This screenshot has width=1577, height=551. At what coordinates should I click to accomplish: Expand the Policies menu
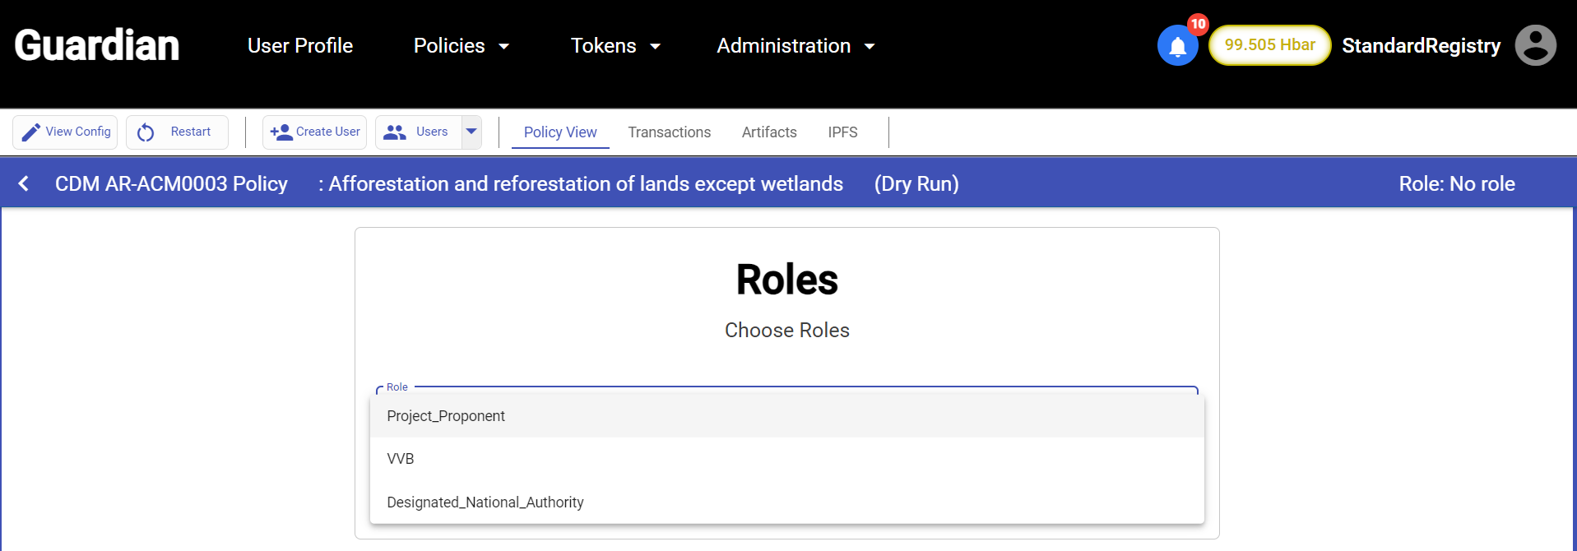[461, 46]
